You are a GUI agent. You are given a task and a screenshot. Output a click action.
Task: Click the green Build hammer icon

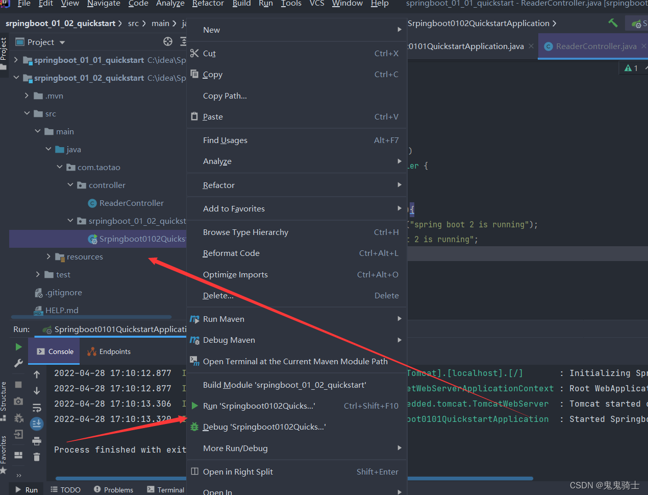click(613, 22)
